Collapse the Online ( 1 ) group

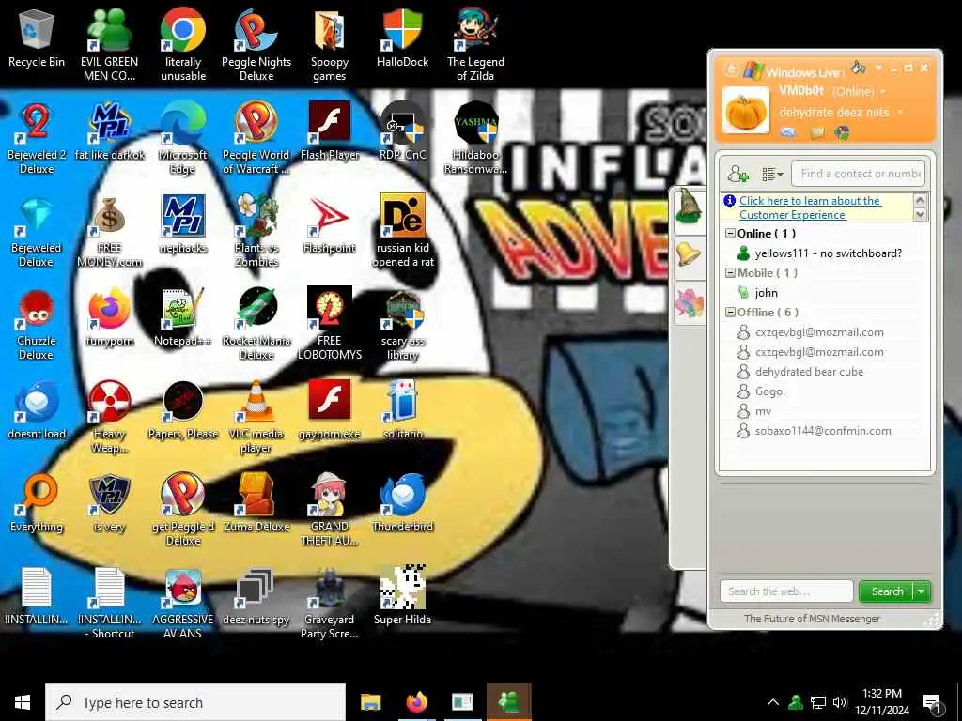(730, 234)
